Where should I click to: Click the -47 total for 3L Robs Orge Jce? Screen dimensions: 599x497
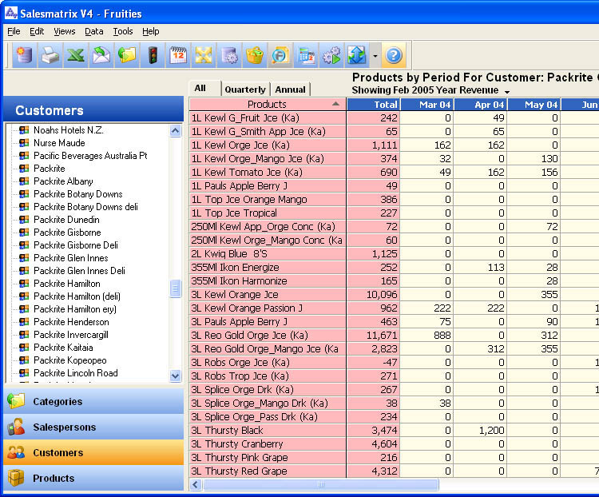click(x=373, y=363)
